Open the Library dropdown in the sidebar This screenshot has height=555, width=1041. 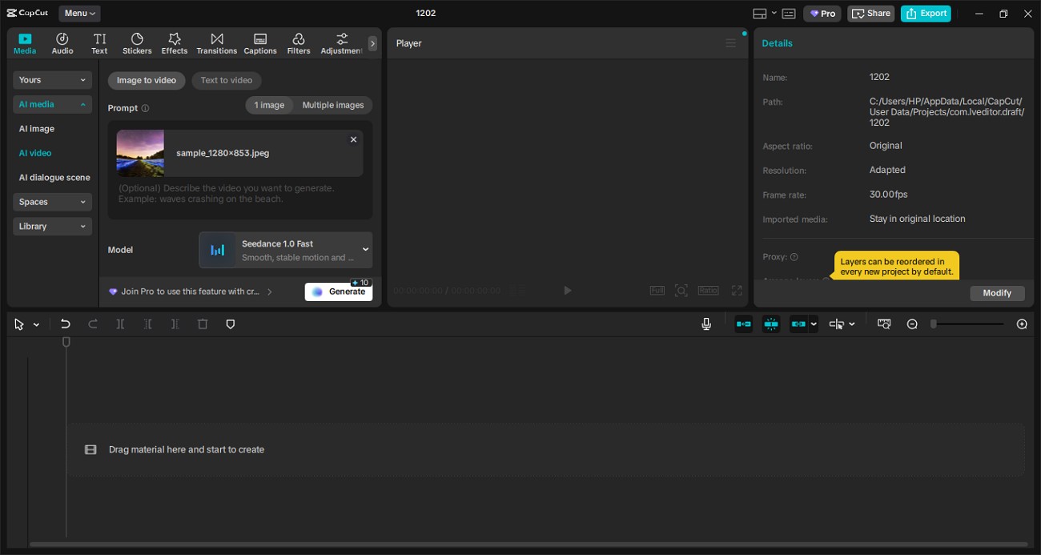pyautogui.click(x=51, y=226)
